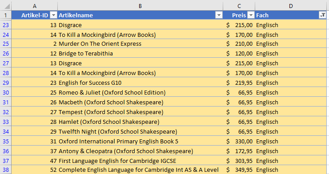Select the Romeo & Juliet cell
329x174 pixels.
pos(140,92)
